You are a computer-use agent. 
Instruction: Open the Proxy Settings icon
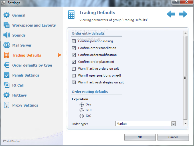(x=7, y=105)
